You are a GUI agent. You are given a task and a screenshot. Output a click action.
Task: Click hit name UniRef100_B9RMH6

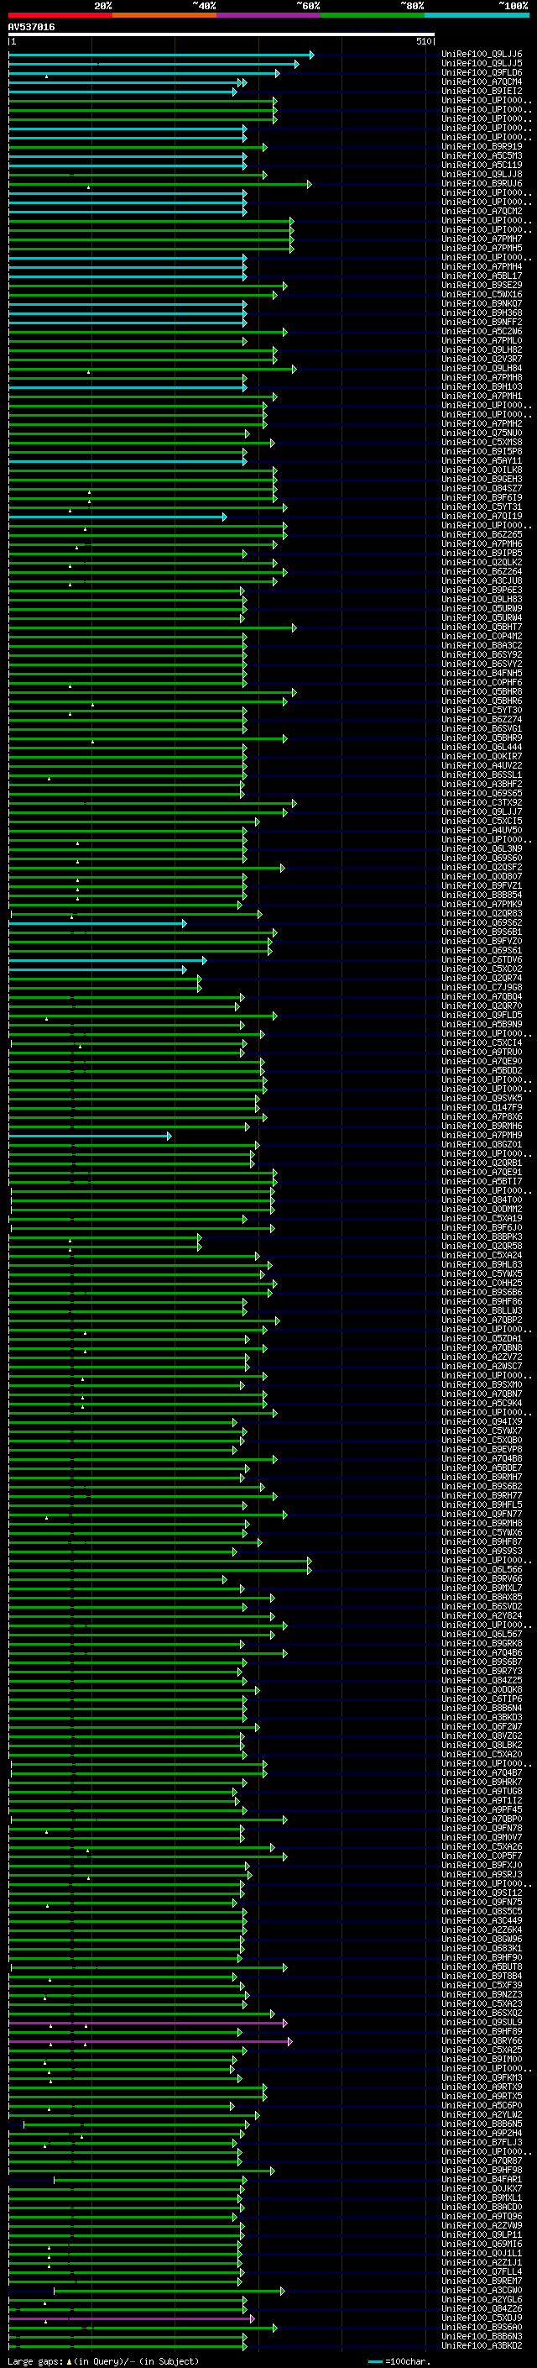coord(482,1126)
